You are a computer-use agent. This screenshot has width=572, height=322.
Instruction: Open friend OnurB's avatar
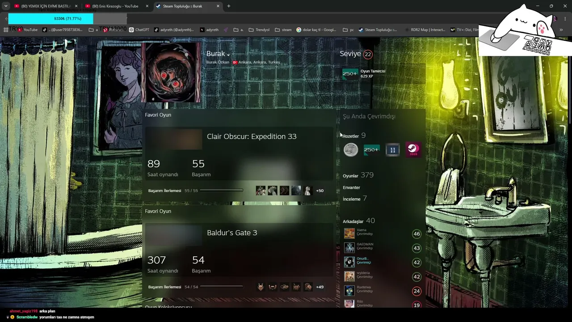click(349, 262)
